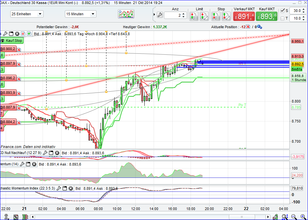Image resolution: width=308 pixels, height=220 pixels.
Task: Enable the T checkbox below the S checkbox
Action: coord(282,19)
